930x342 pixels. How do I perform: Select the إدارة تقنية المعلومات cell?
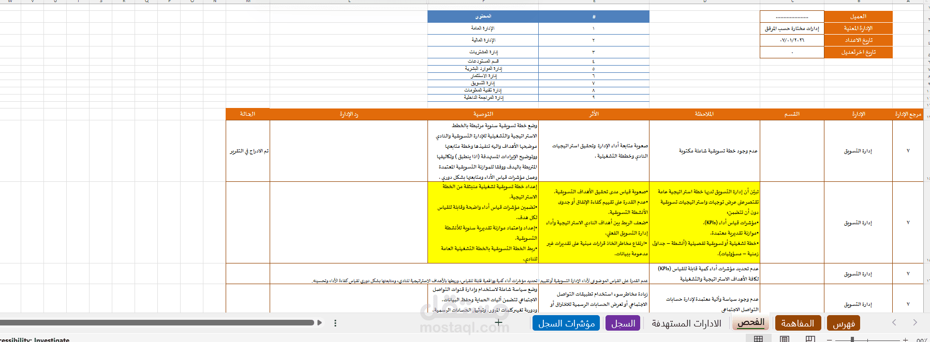pyautogui.click(x=483, y=90)
